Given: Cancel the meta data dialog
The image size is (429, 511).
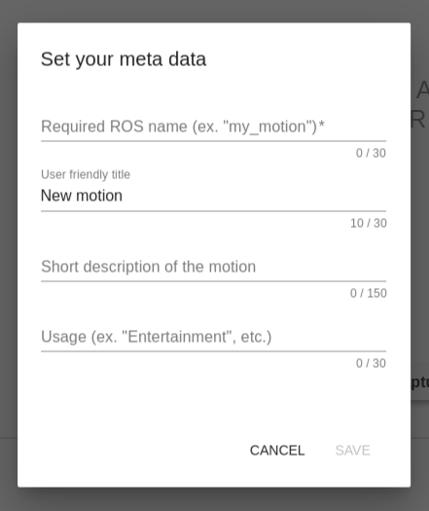Looking at the screenshot, I should pos(277,451).
